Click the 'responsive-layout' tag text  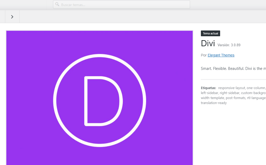[231, 88]
